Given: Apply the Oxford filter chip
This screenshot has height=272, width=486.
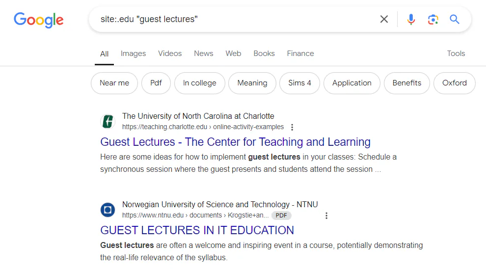Looking at the screenshot, I should tap(455, 83).
